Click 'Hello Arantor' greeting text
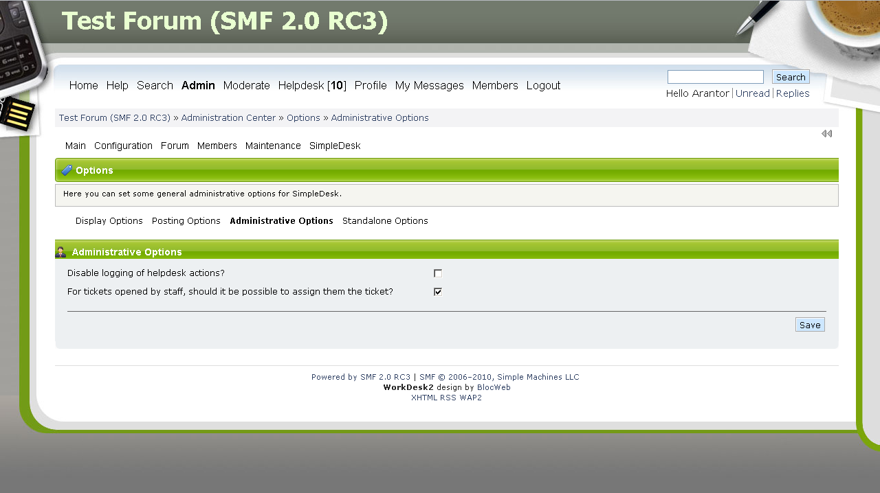 [x=697, y=93]
